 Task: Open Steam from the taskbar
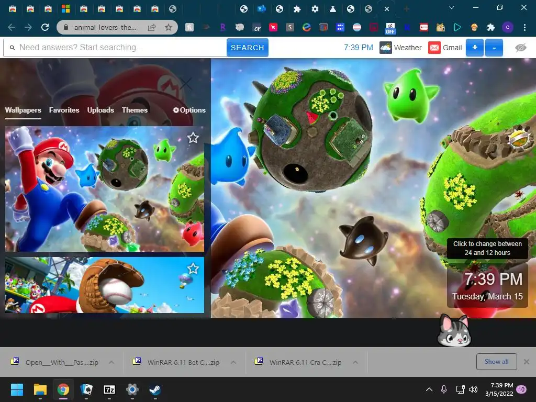point(155,389)
